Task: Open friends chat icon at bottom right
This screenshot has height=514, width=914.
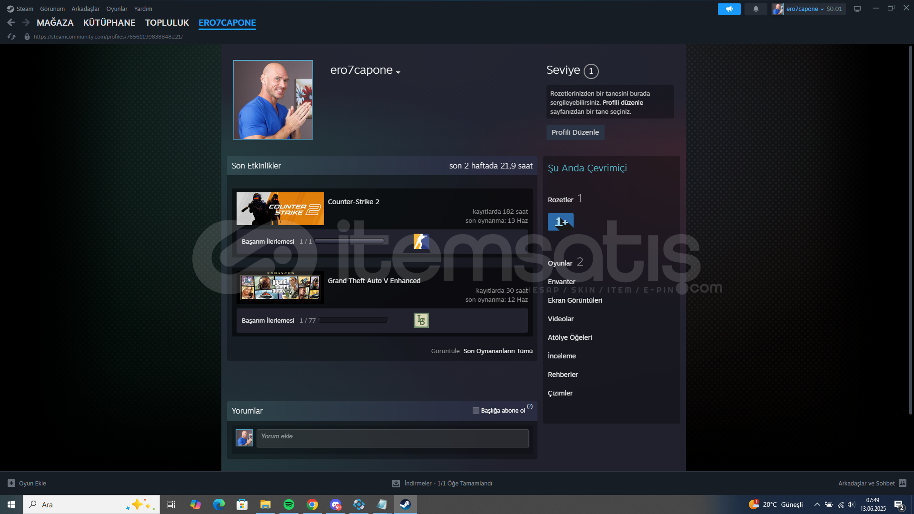Action: point(903,483)
